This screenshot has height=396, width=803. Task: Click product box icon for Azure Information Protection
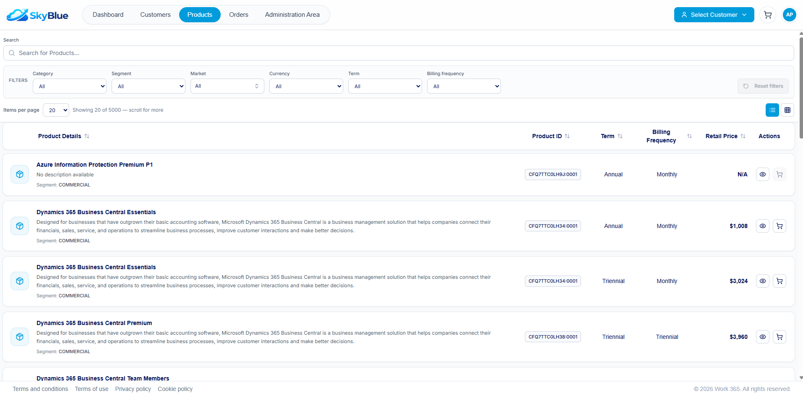tap(20, 174)
